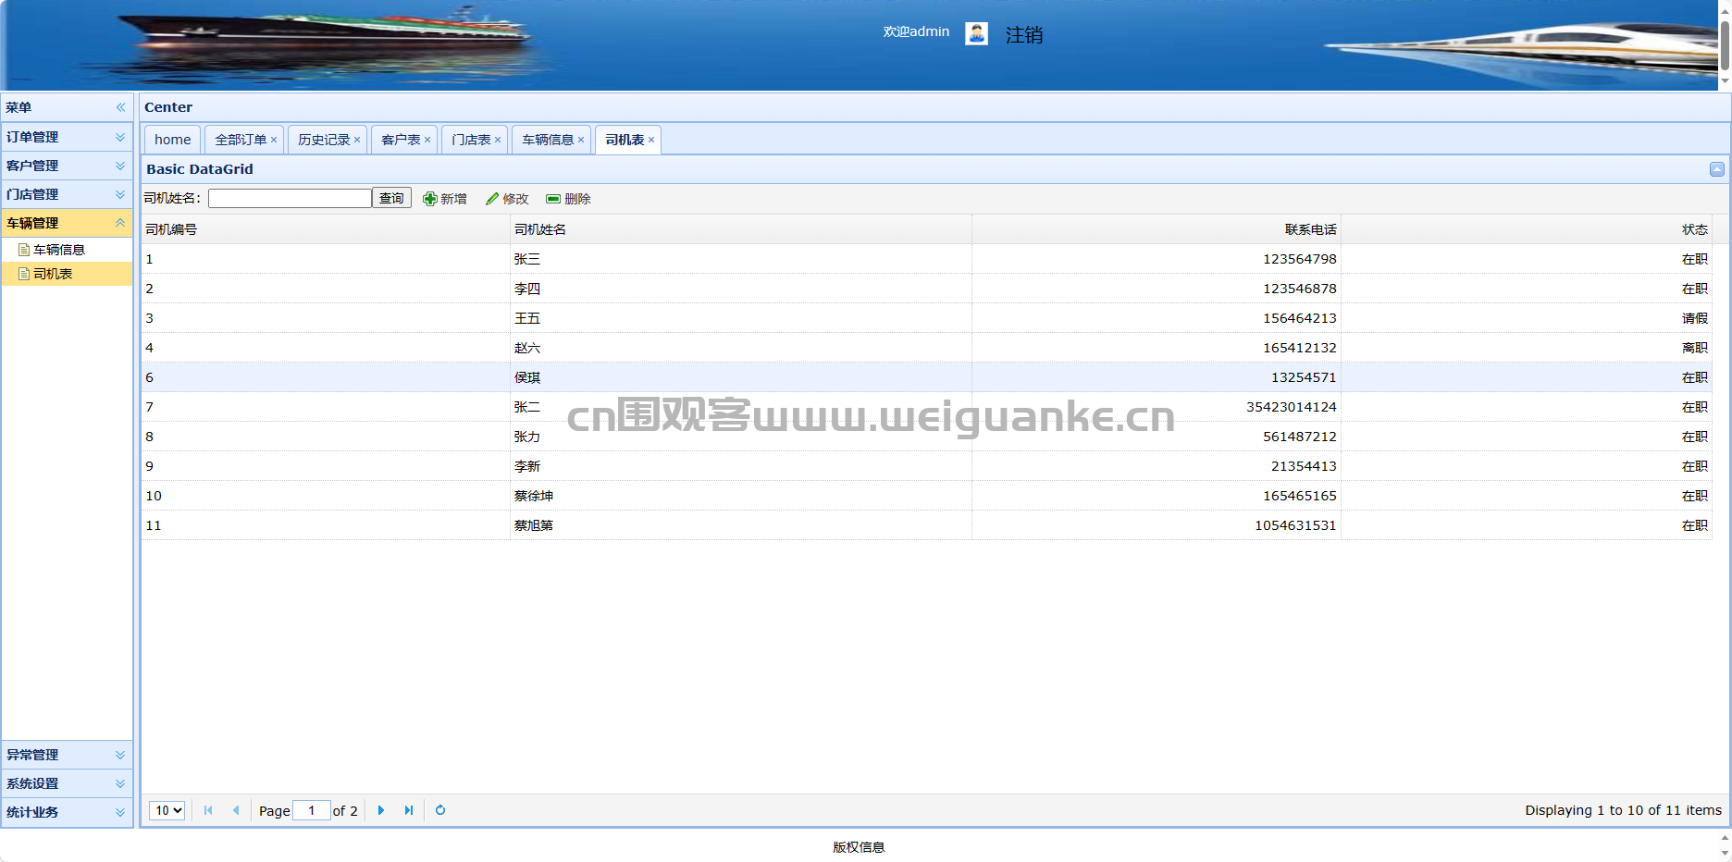Click the 删除 delete button
1732x862 pixels.
click(x=568, y=199)
